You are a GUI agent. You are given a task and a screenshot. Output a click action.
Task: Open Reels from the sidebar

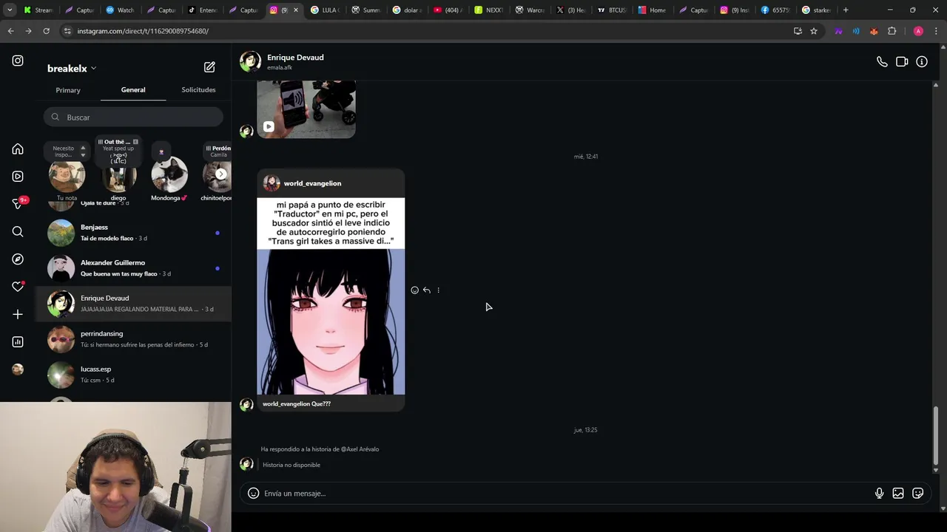coord(18,177)
